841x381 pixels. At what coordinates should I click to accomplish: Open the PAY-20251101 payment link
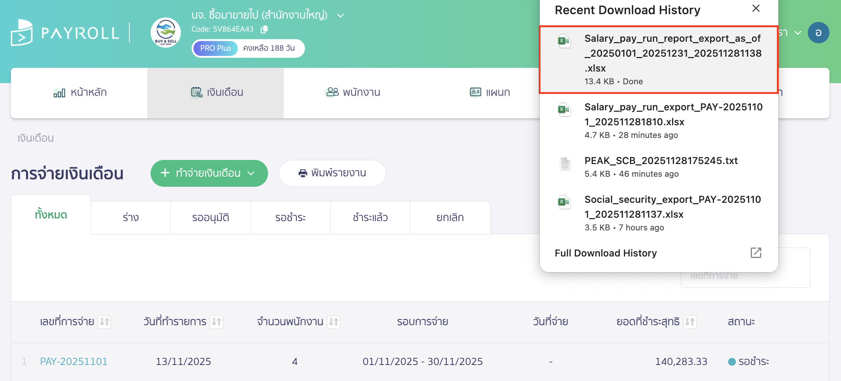(74, 362)
